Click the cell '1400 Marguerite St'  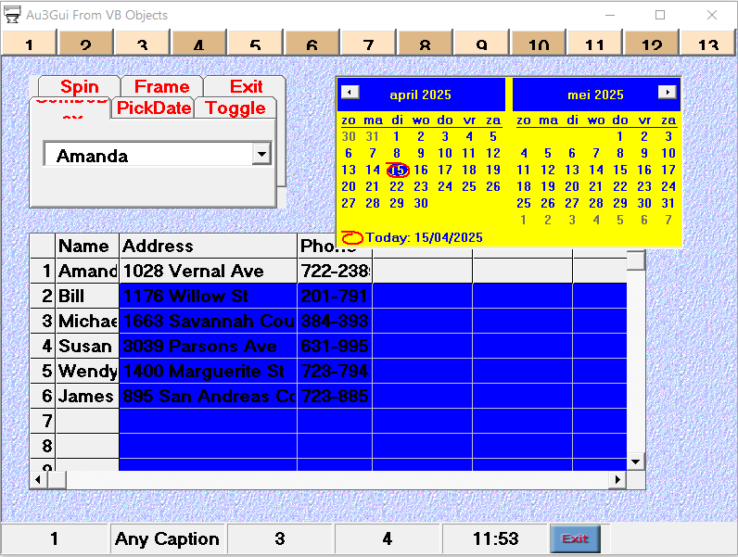pos(208,371)
